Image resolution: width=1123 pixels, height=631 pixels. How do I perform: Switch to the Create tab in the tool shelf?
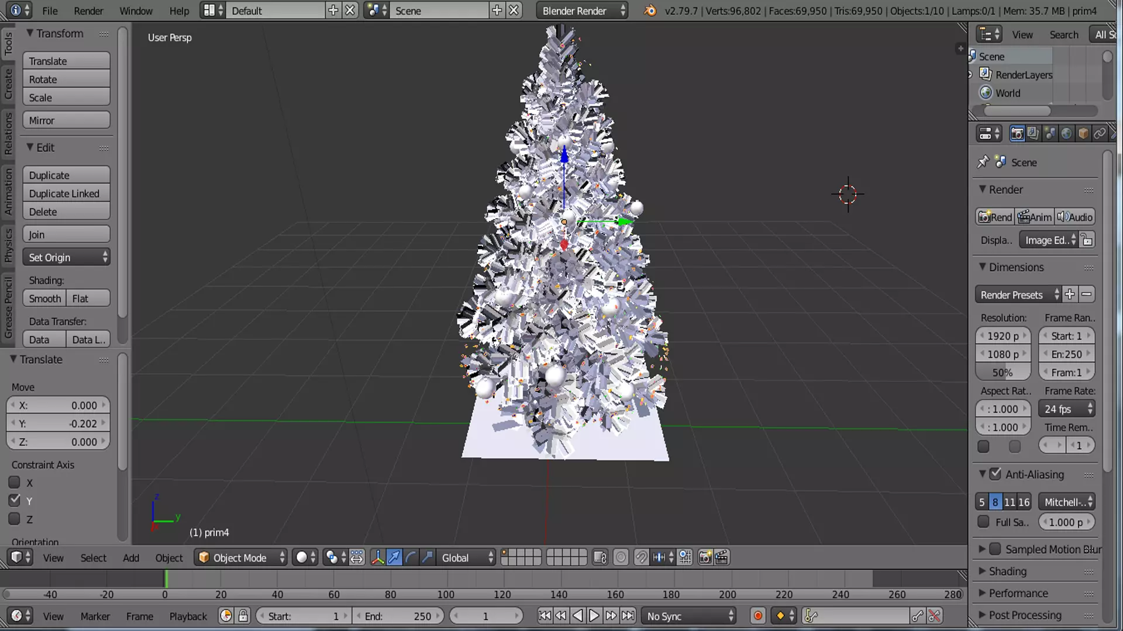[8, 84]
